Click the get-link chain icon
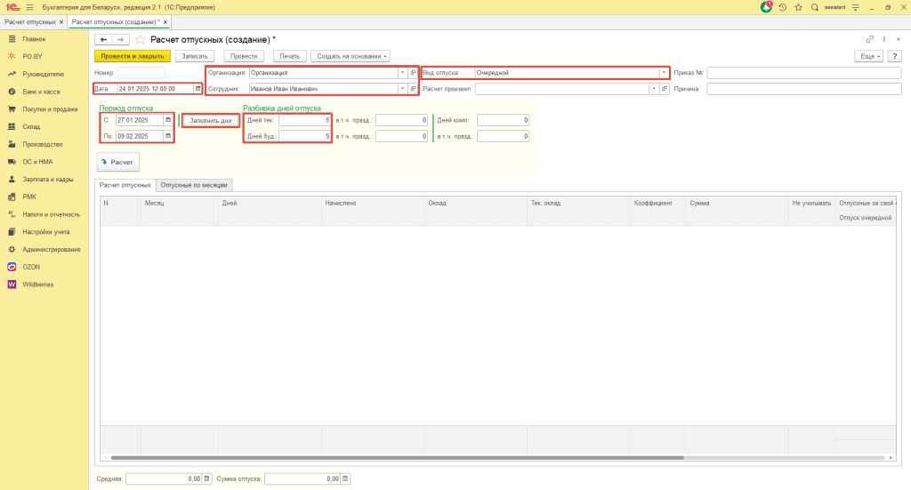911x490 pixels. click(869, 39)
